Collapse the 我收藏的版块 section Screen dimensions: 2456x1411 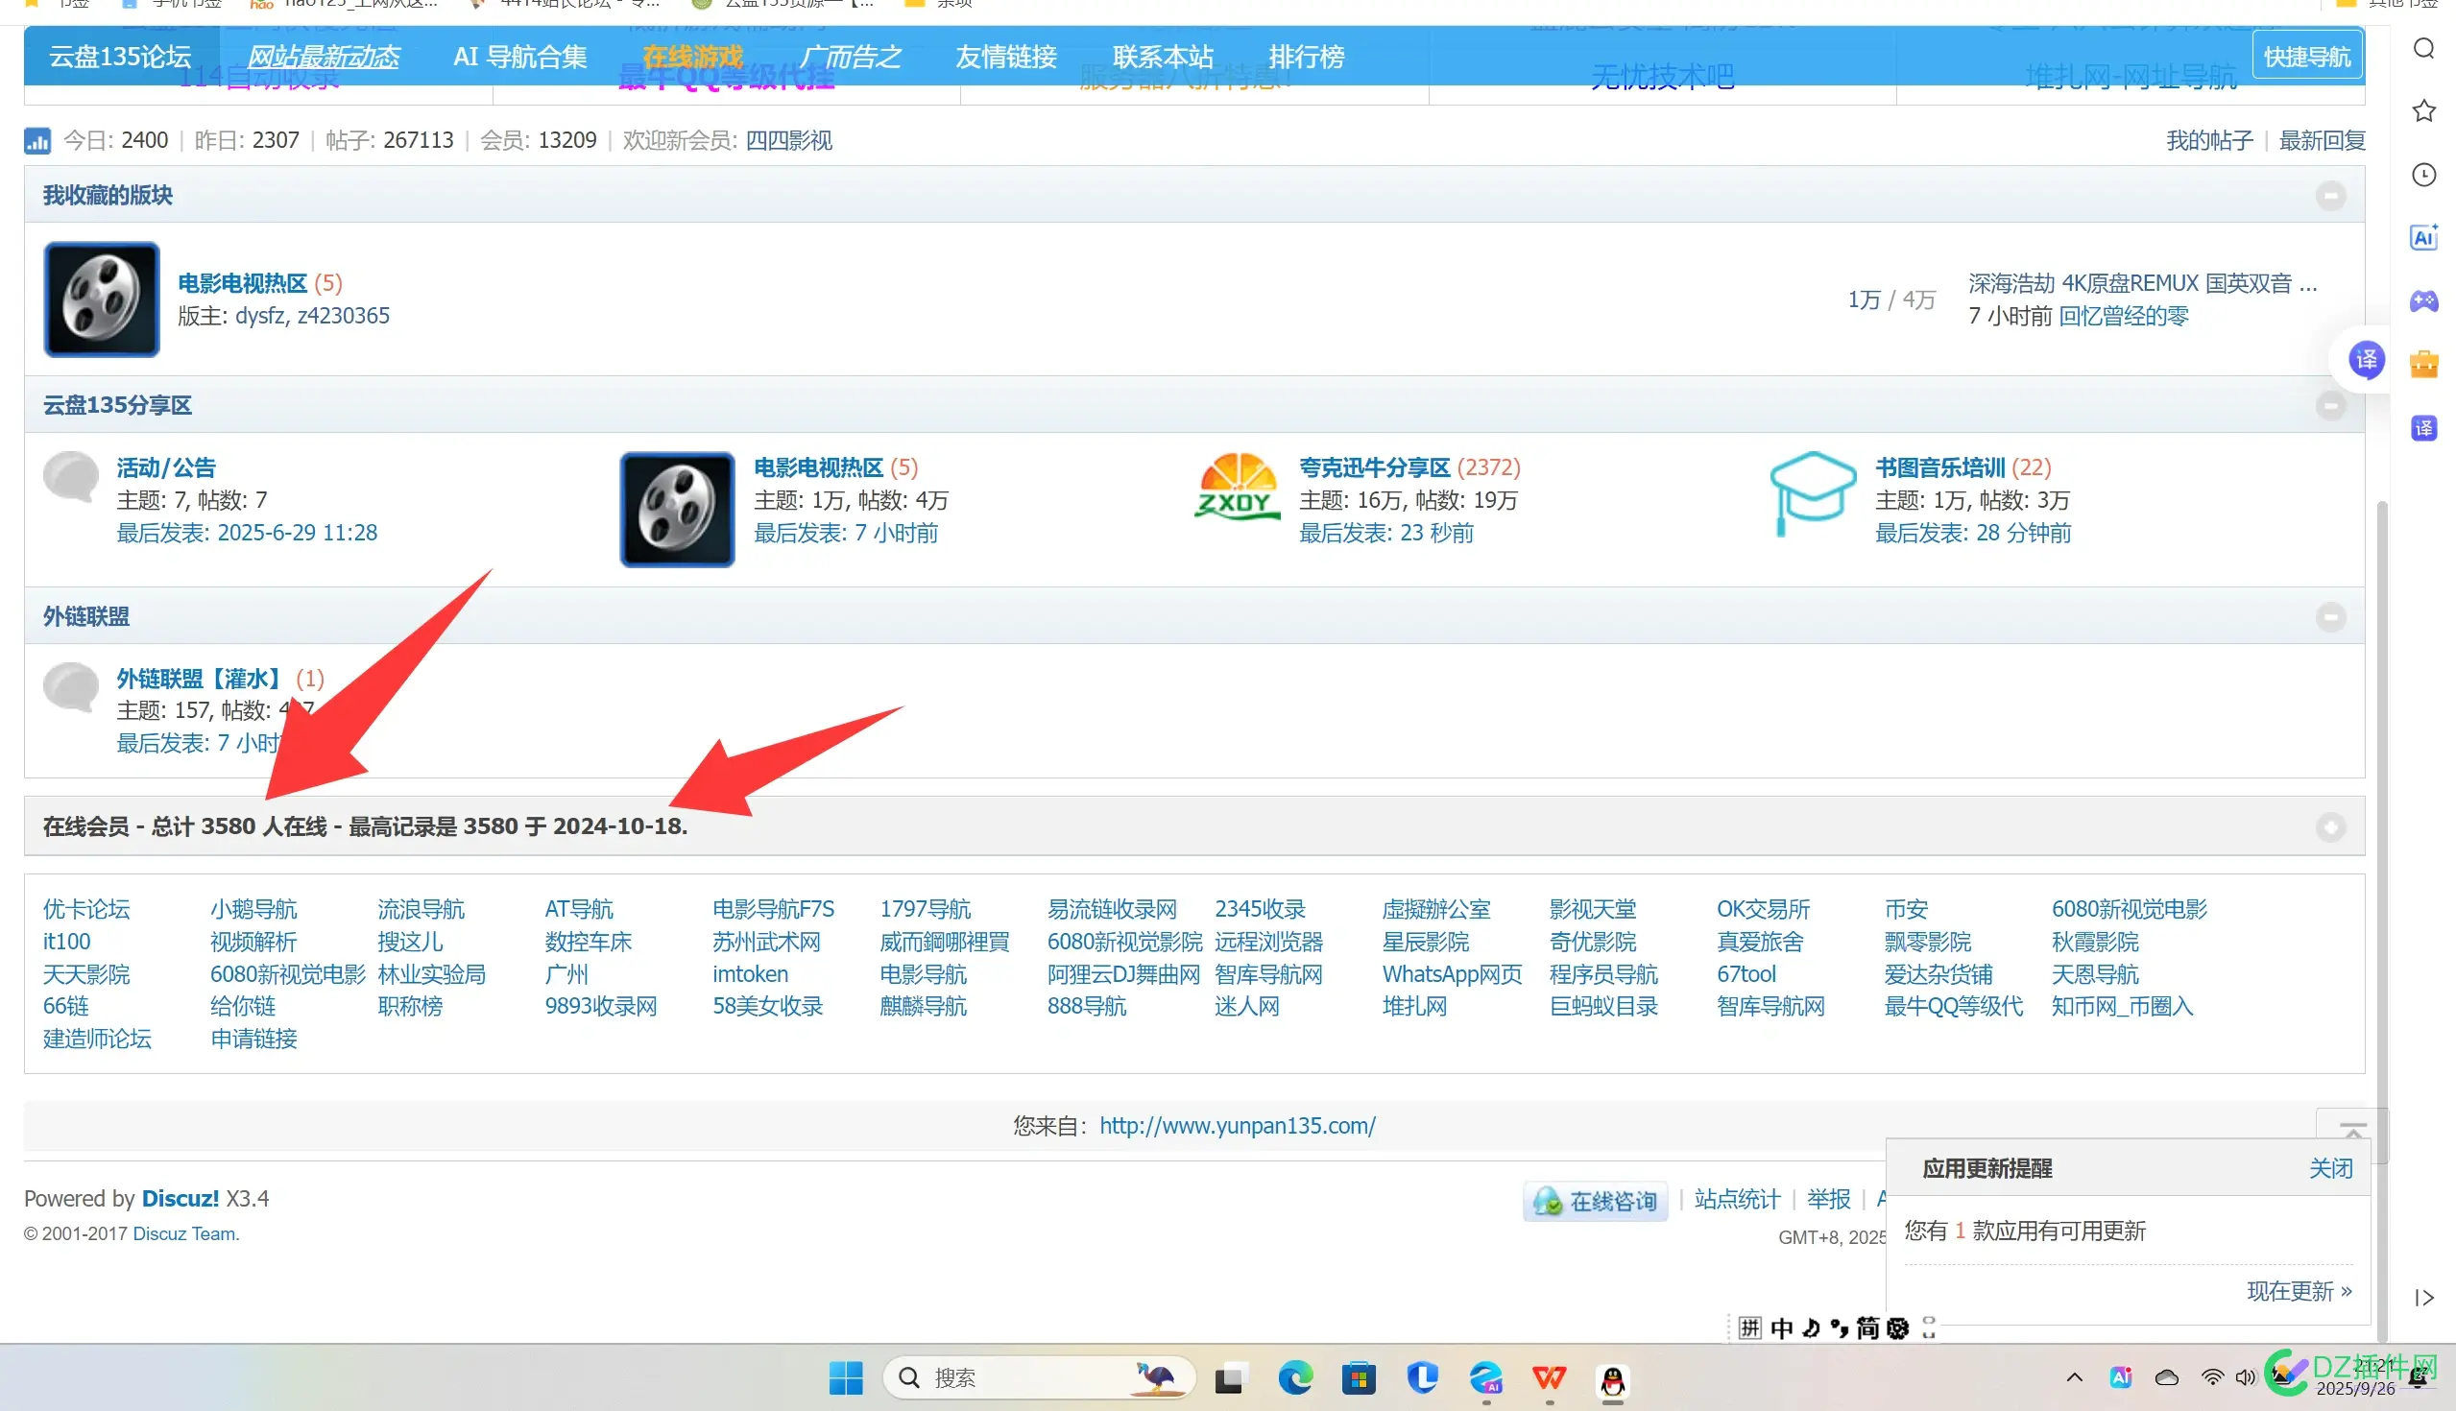(2330, 196)
